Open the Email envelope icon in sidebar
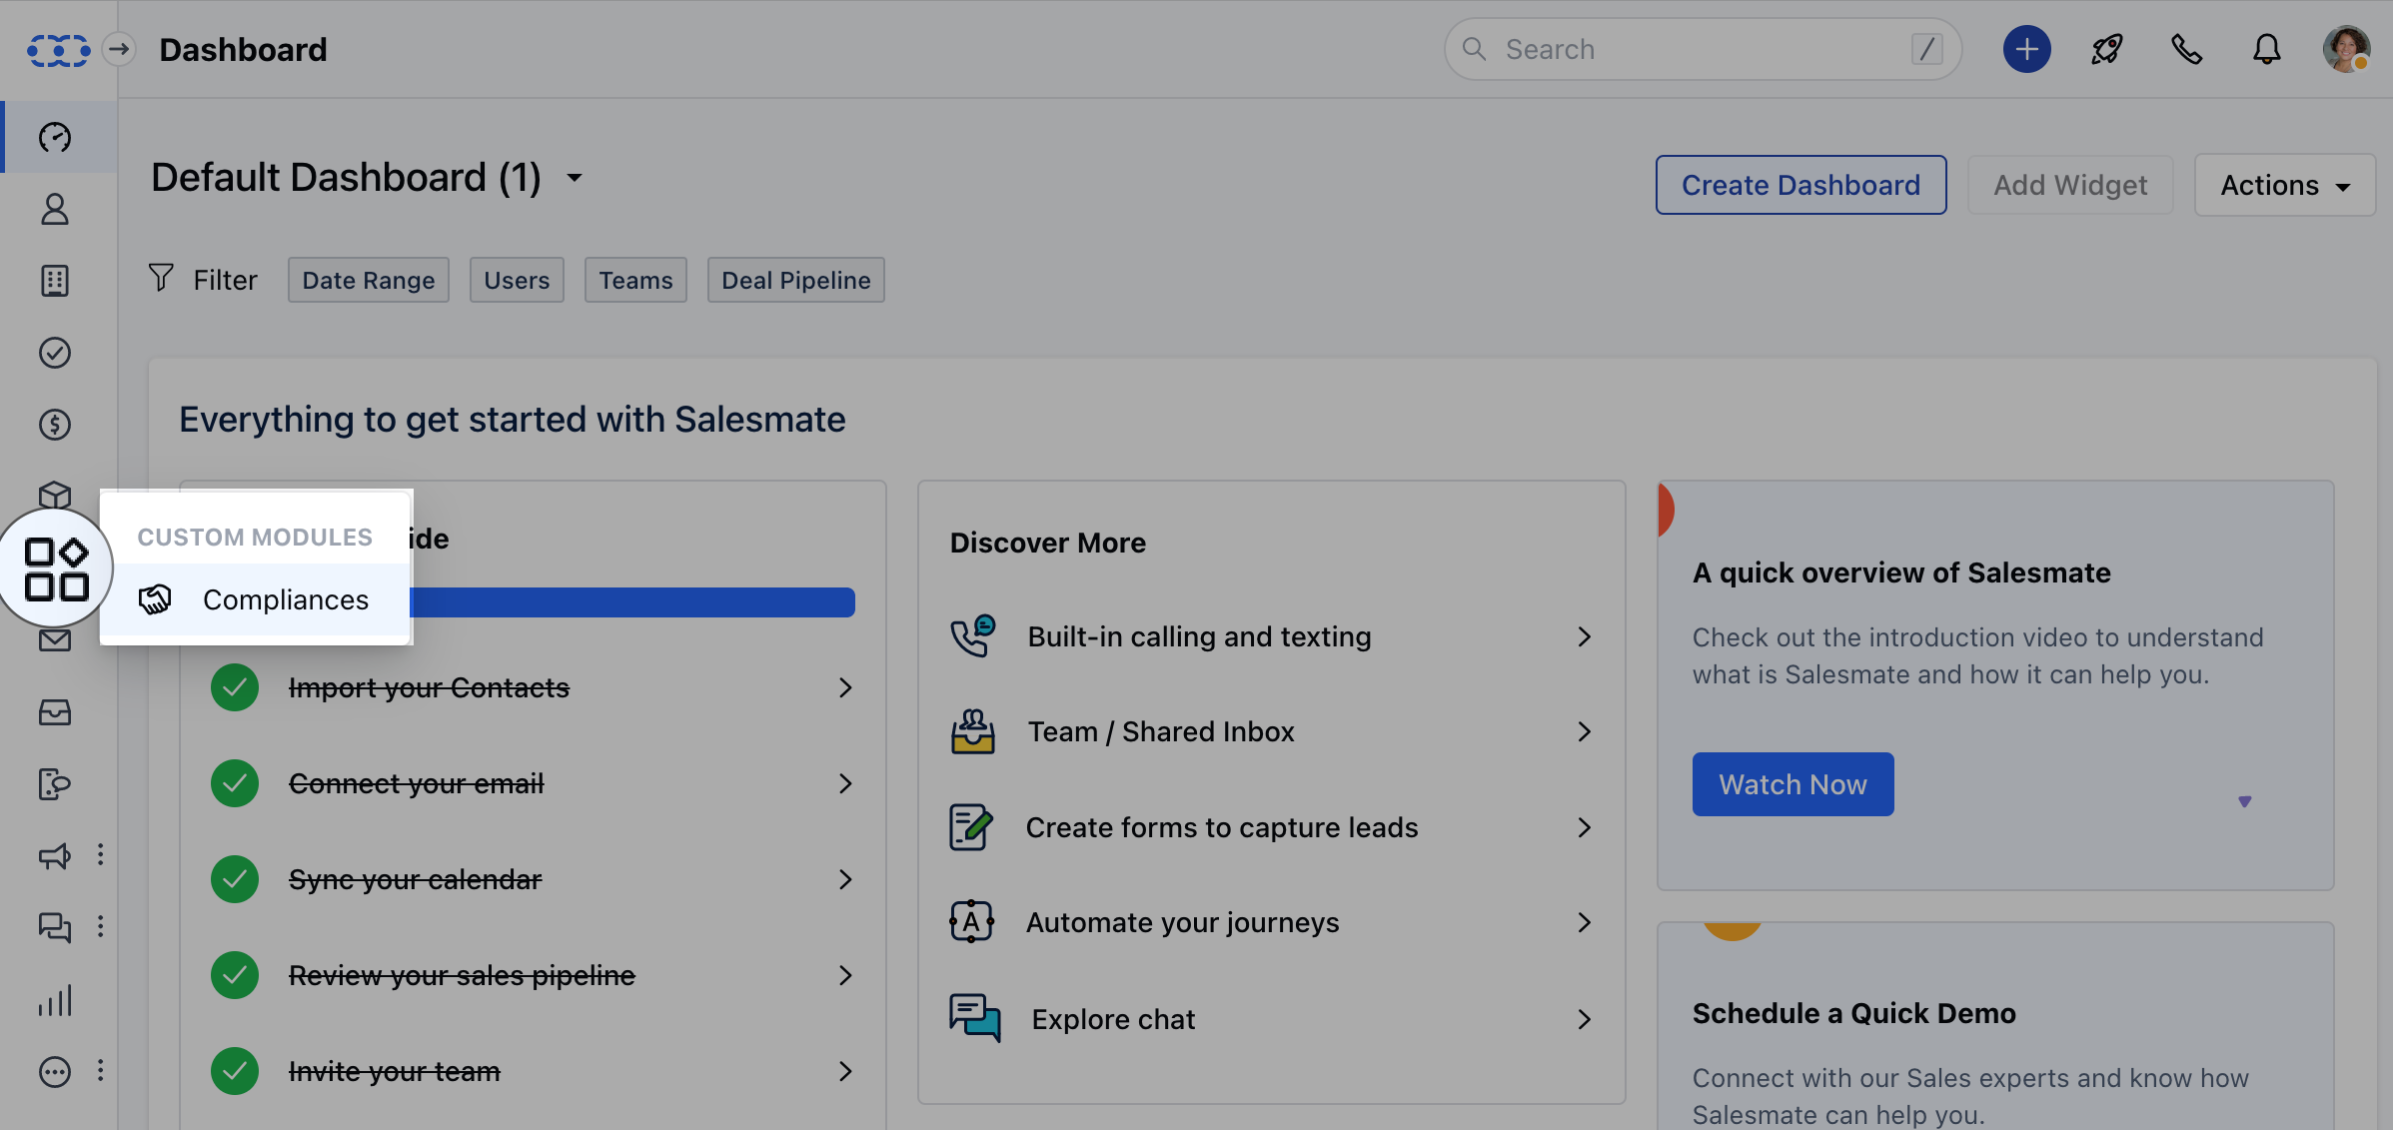Screen dimensions: 2393x1130 [55, 640]
